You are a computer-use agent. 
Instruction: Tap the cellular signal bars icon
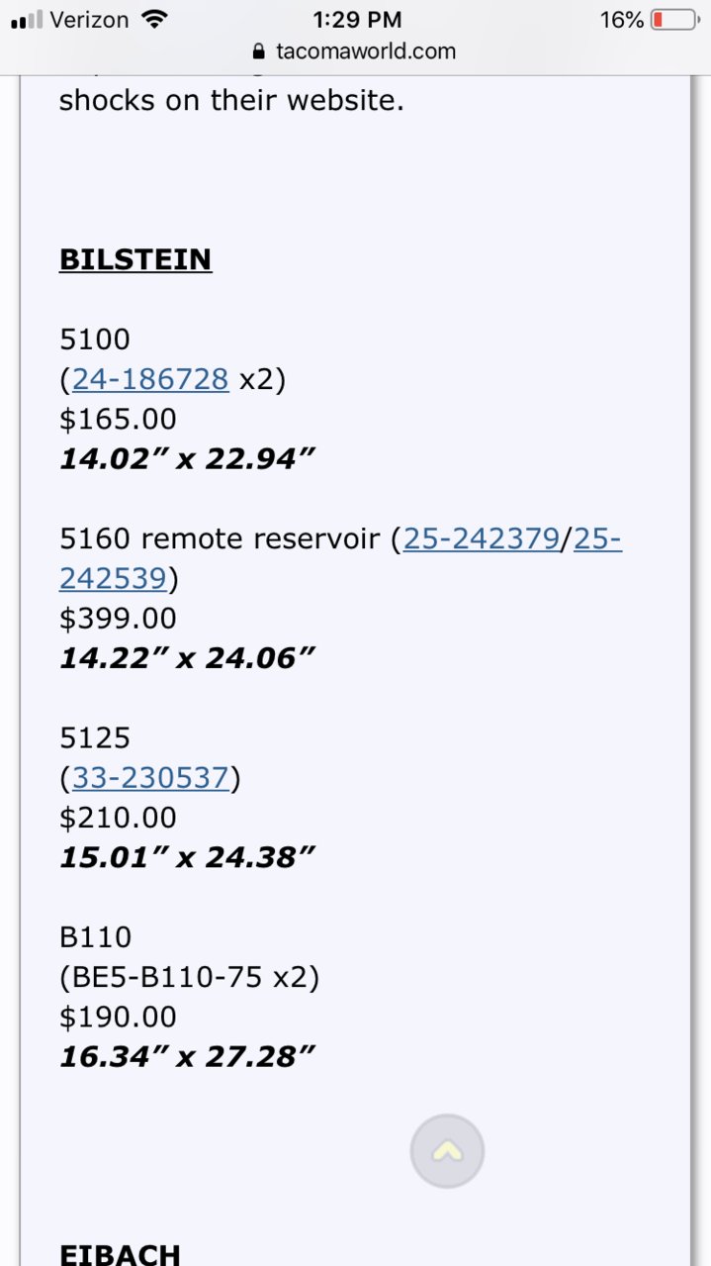27,20
